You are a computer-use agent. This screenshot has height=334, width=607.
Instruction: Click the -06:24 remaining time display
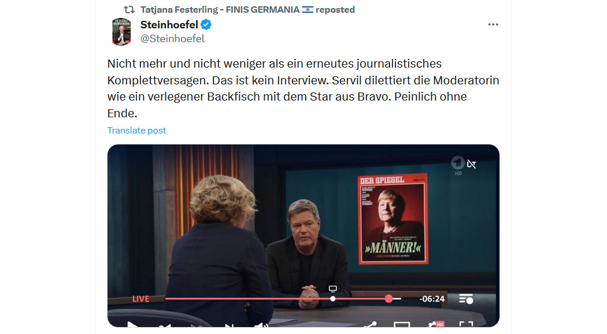click(x=432, y=299)
